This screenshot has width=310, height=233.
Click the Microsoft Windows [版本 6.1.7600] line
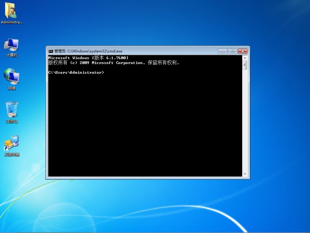pos(88,58)
